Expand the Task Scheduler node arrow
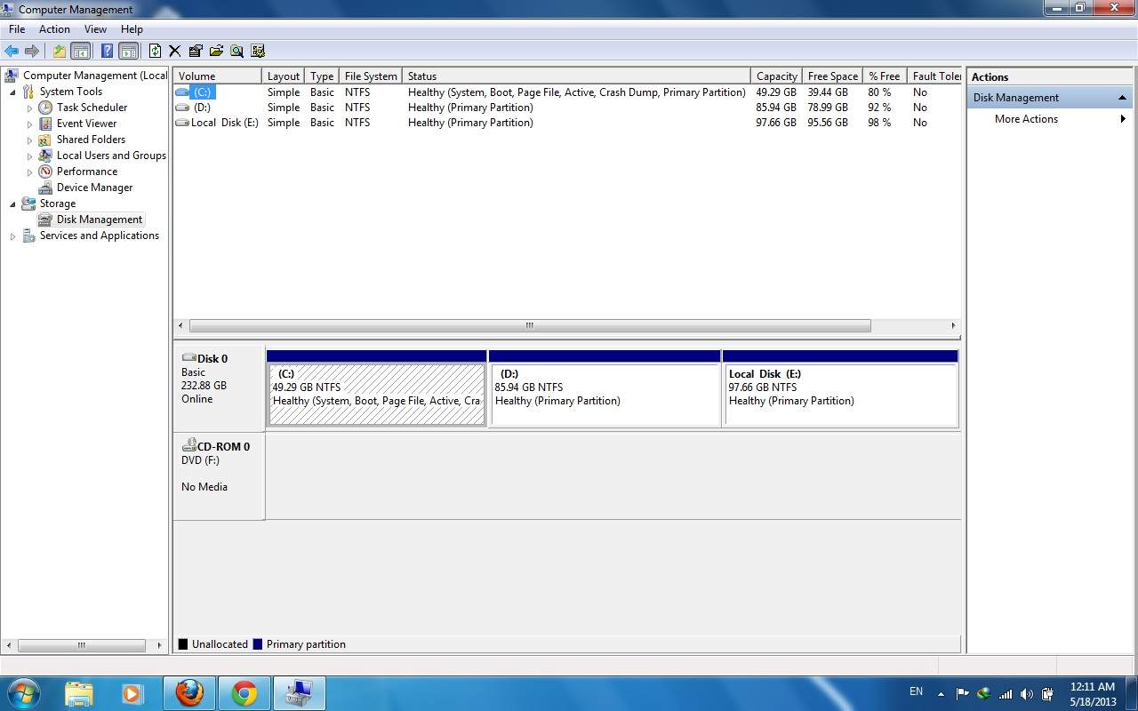Screen dimensions: 1138x711 29,108
